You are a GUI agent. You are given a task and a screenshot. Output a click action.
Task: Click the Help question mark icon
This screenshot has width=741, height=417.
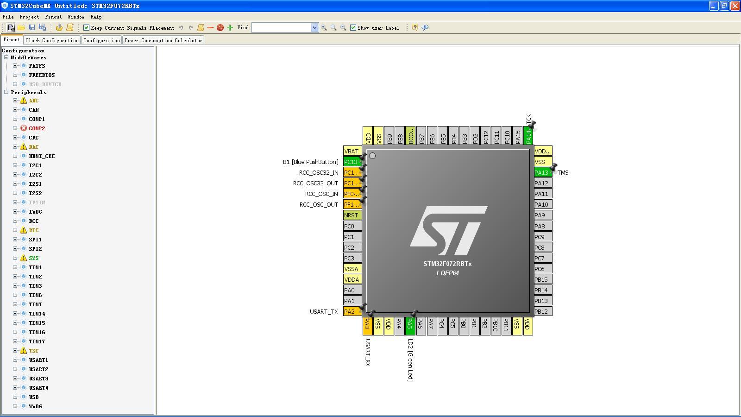coord(415,28)
